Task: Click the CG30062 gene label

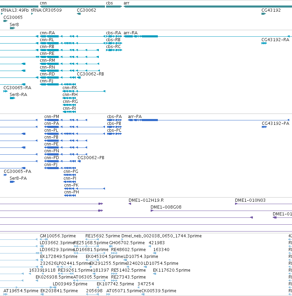Action: click(86, 10)
